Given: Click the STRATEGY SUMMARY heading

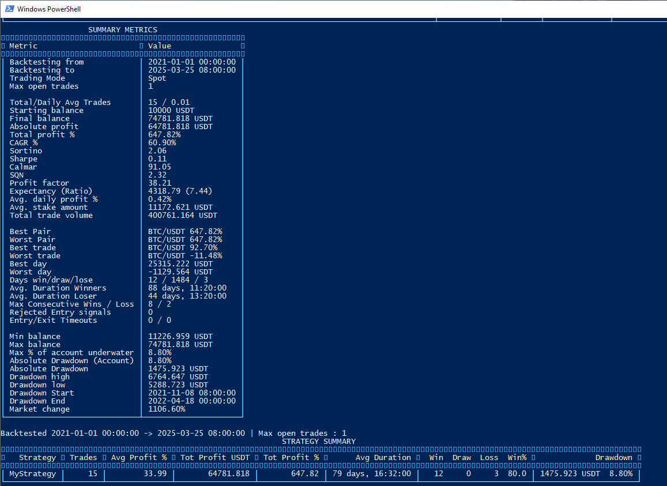Looking at the screenshot, I should [x=319, y=442].
